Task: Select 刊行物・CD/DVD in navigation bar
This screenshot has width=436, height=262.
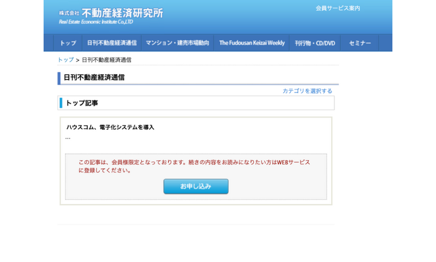Action: coord(314,43)
